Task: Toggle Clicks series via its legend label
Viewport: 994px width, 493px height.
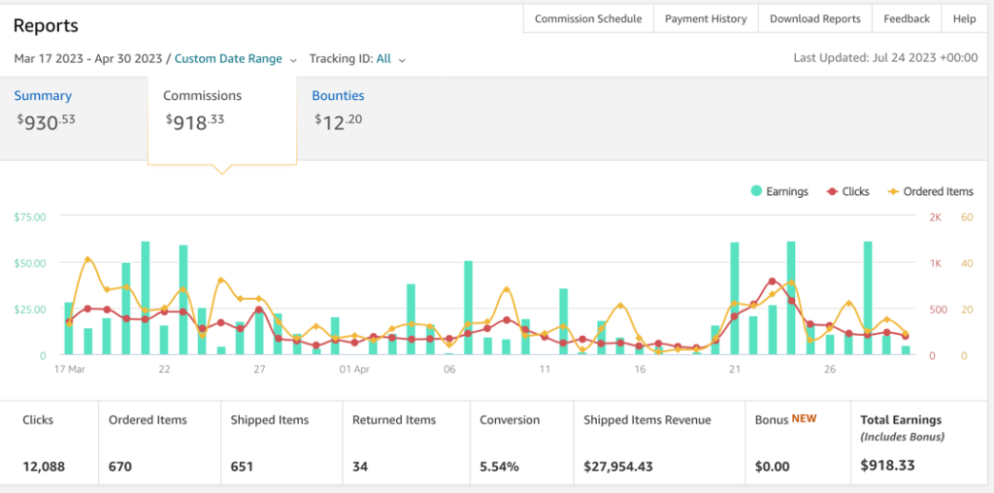Action: (855, 192)
